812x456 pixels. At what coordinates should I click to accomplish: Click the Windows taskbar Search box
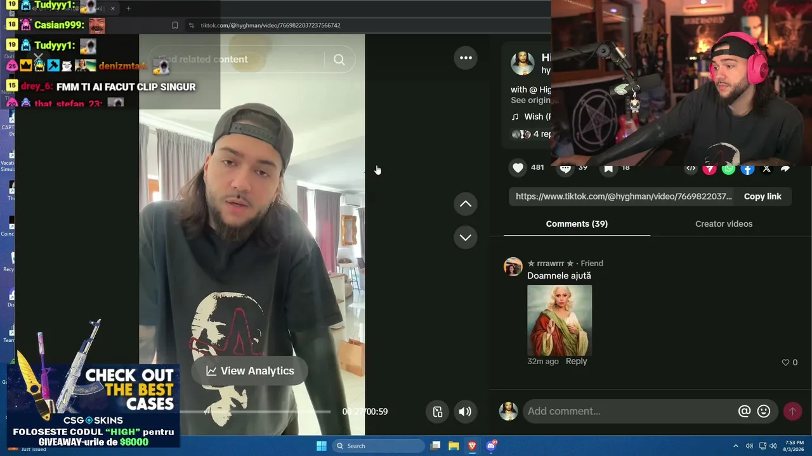coord(379,446)
